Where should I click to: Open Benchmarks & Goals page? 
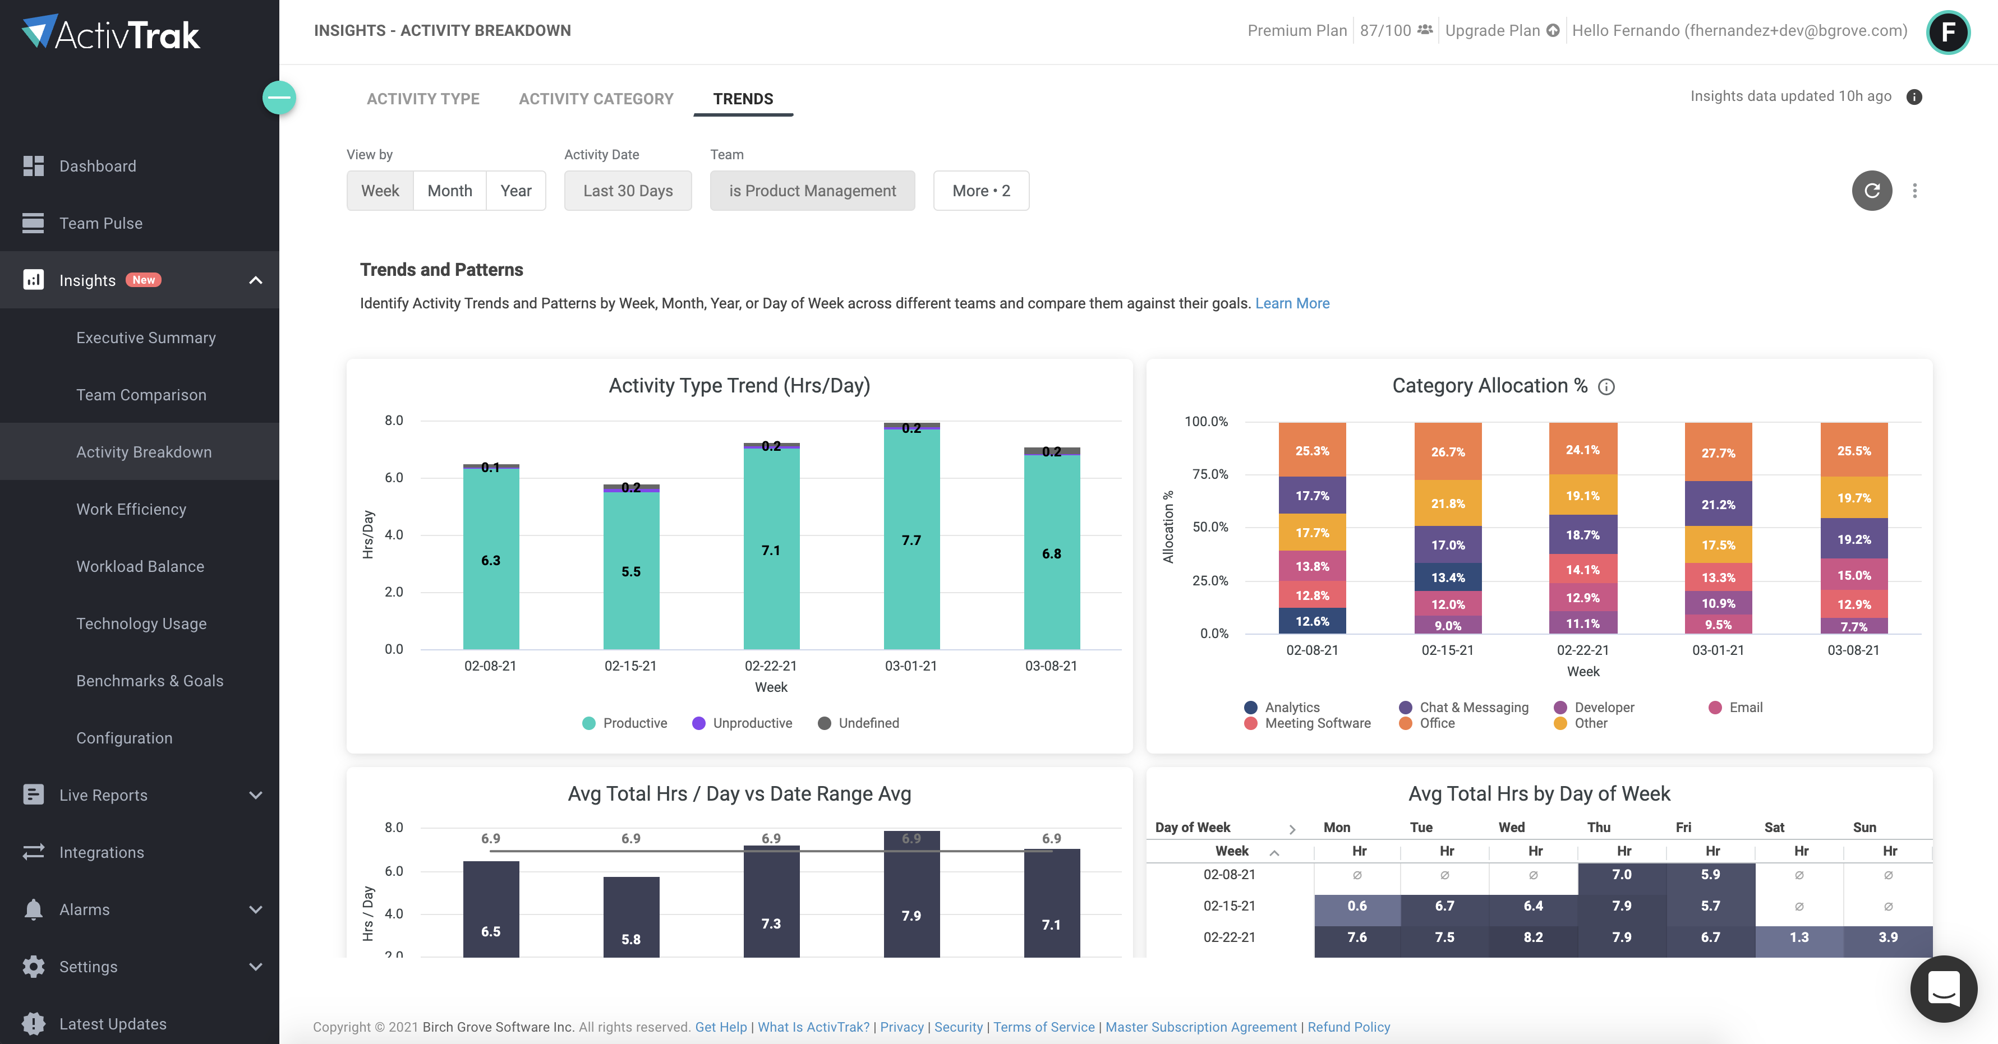(150, 681)
